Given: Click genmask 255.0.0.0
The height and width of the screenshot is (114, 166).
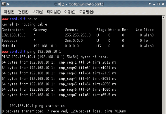Looking at the screenshot, I should pos(74,41).
